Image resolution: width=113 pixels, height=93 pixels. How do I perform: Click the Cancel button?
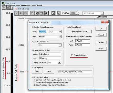101,35
